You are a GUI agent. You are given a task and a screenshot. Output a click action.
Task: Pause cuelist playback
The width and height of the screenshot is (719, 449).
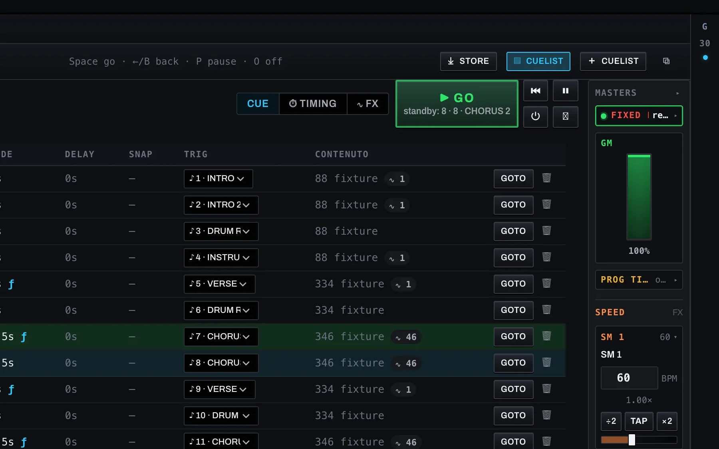[565, 91]
